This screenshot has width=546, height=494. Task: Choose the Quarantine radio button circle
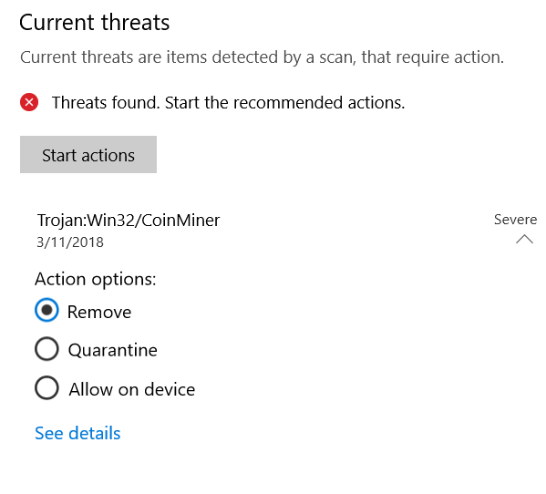(46, 349)
